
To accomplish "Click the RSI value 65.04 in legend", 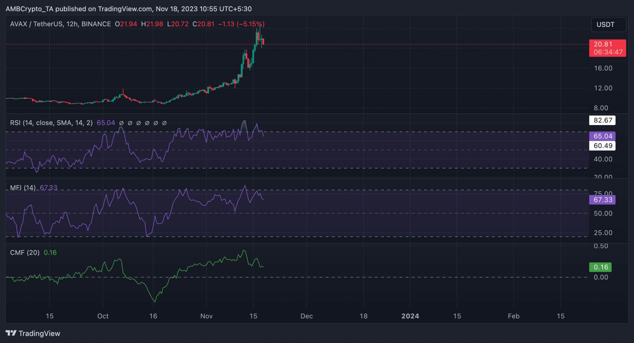I will click(x=106, y=123).
